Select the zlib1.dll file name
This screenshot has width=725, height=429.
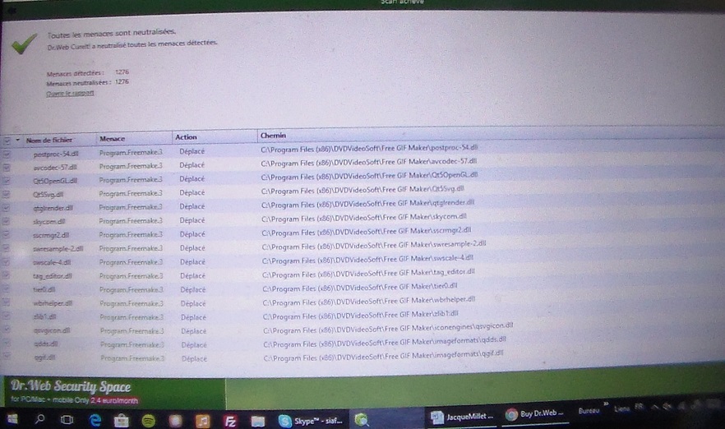(45, 316)
